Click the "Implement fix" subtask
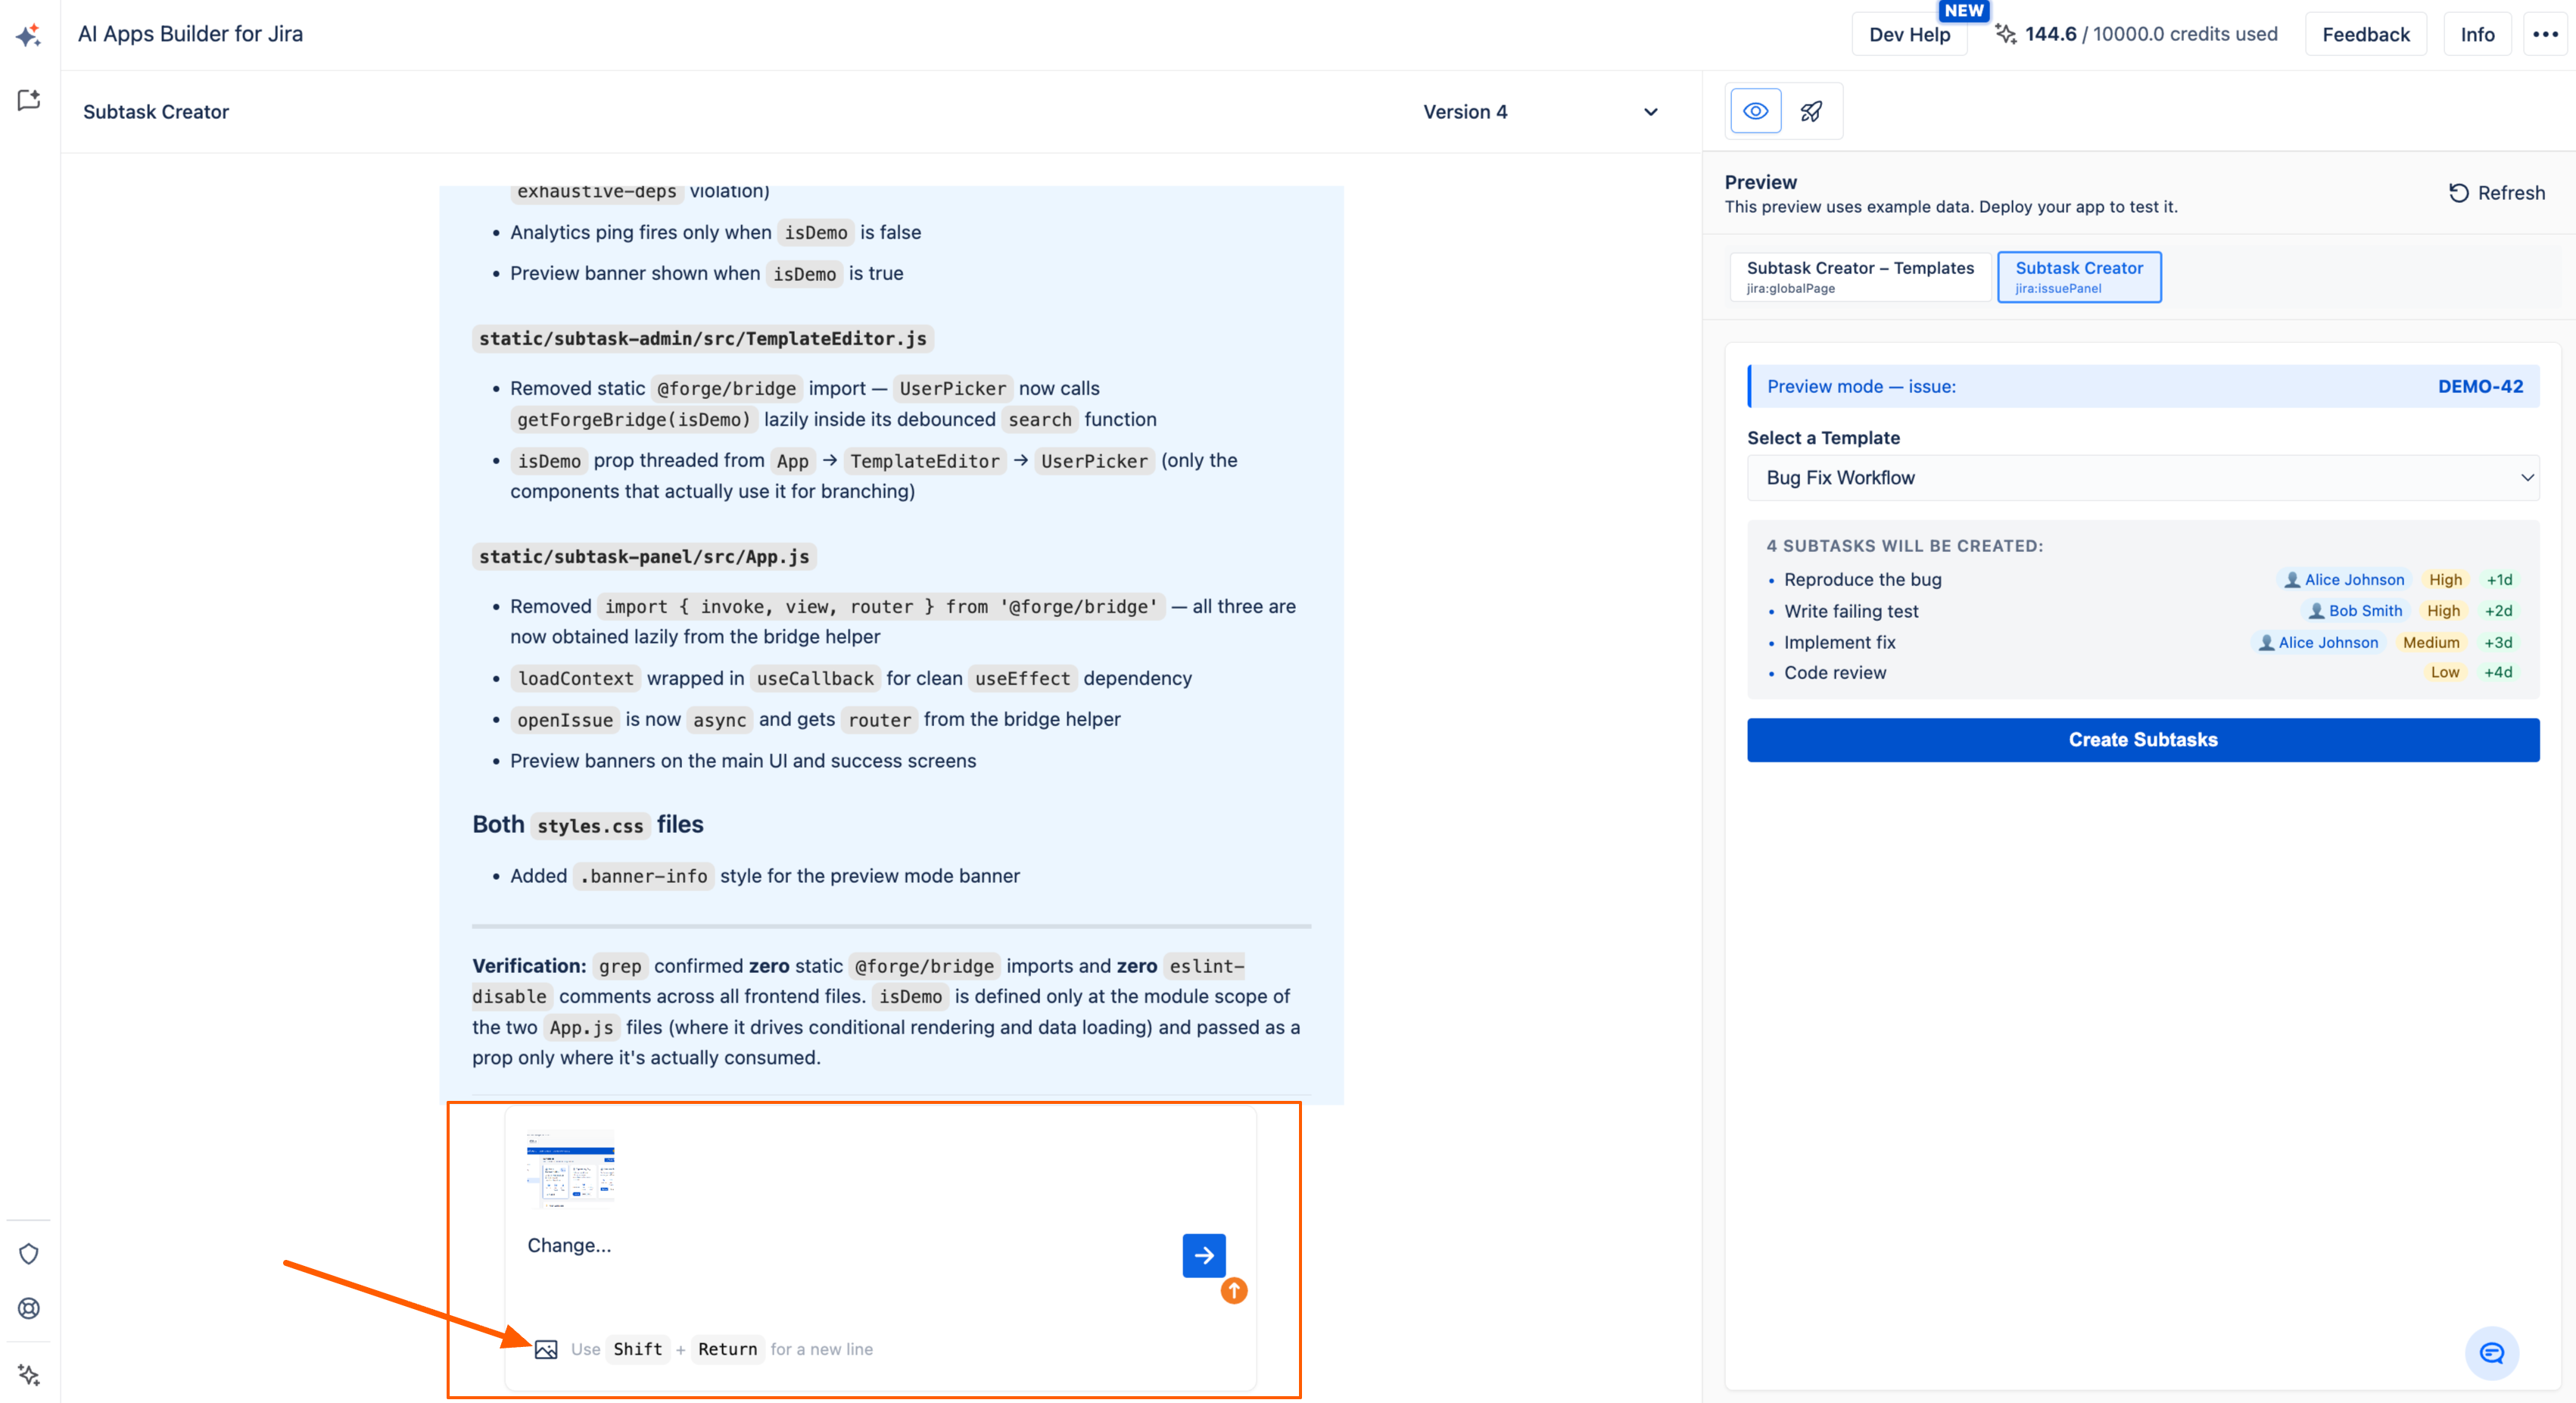 [x=1839, y=643]
